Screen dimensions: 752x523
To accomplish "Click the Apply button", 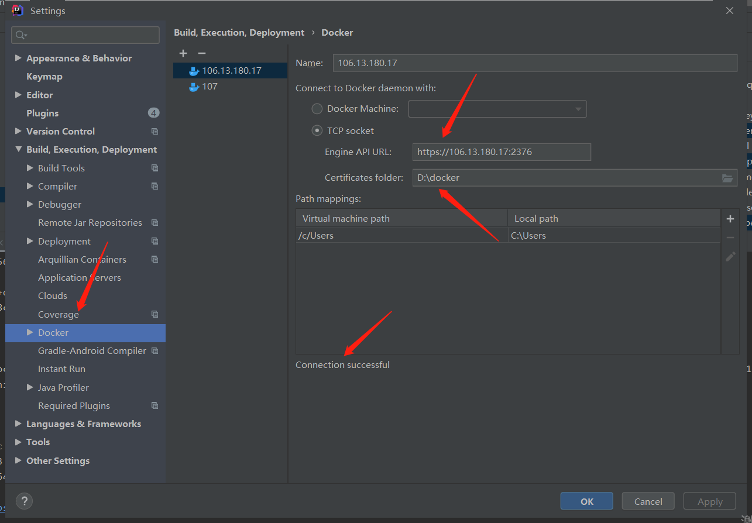I will 710,501.
